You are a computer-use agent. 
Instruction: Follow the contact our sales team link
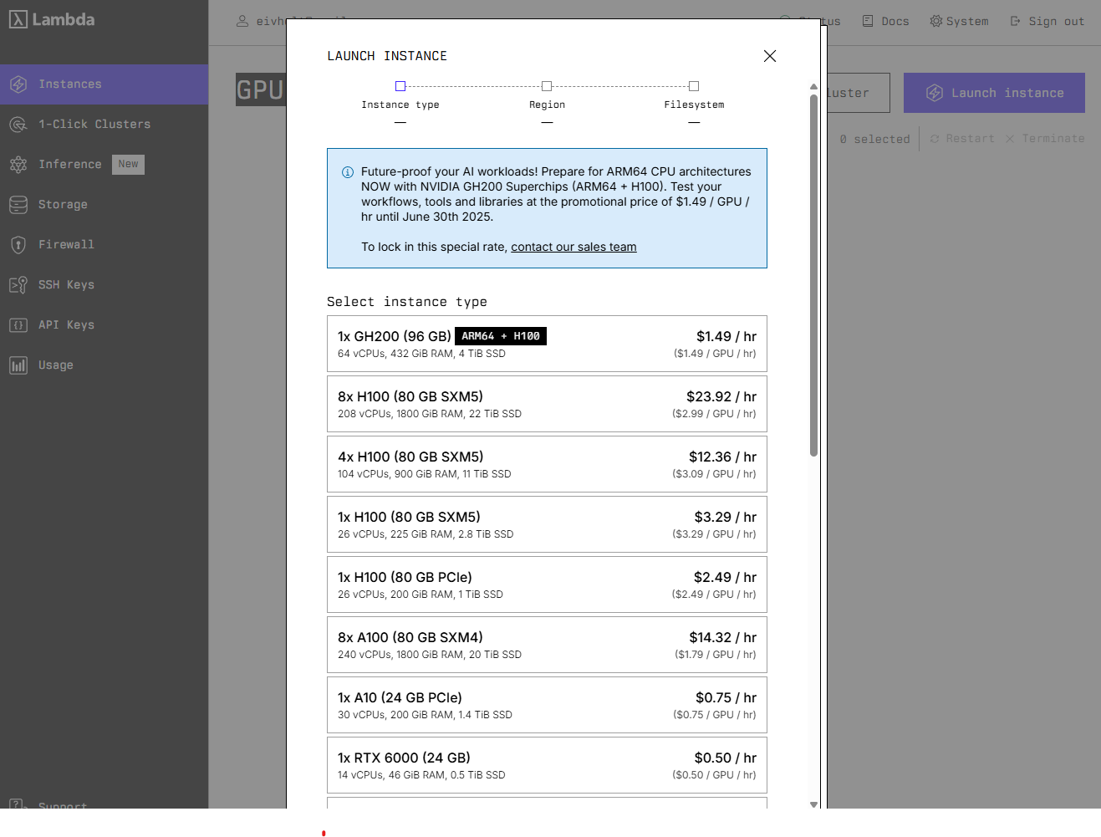click(x=573, y=247)
